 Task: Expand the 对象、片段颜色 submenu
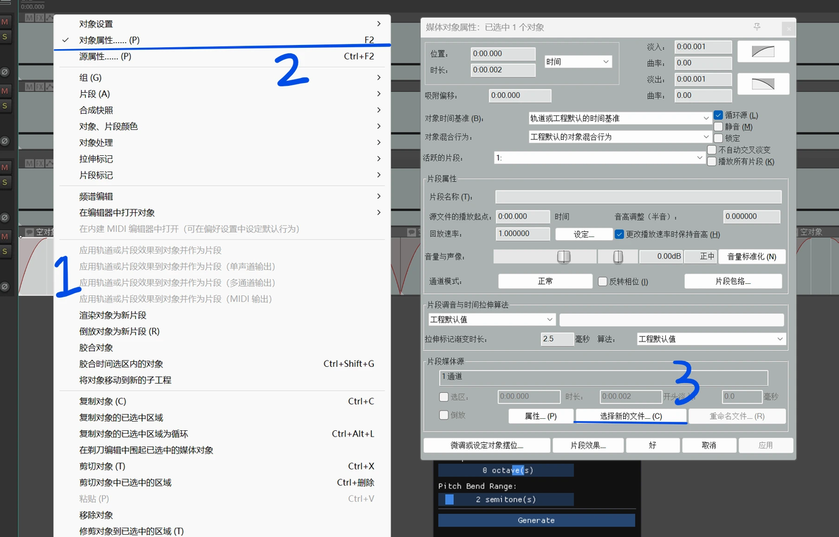[222, 126]
